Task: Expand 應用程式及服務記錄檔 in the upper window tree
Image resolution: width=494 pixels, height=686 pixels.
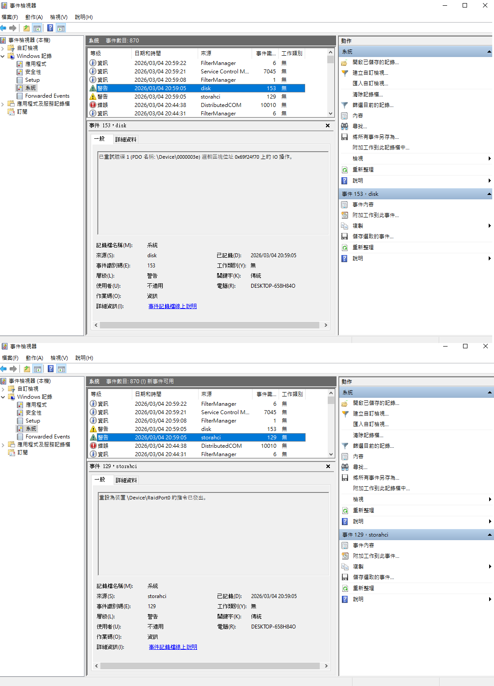Action: pyautogui.click(x=3, y=104)
